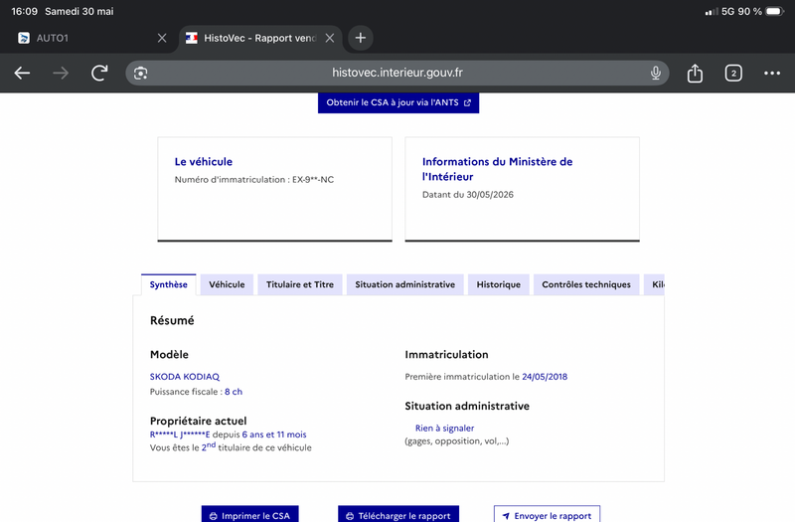Open the tab switcher showing 2 tabs
This screenshot has height=522, width=795.
pyautogui.click(x=733, y=73)
